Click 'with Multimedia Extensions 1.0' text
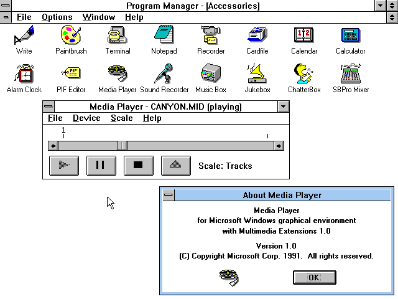 276,231
